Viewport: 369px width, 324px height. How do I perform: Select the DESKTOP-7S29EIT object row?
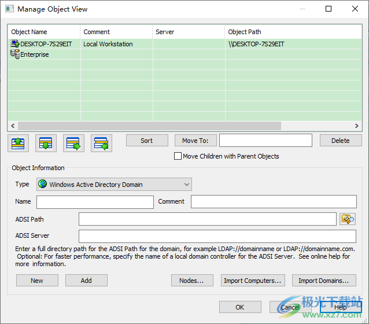184,44
